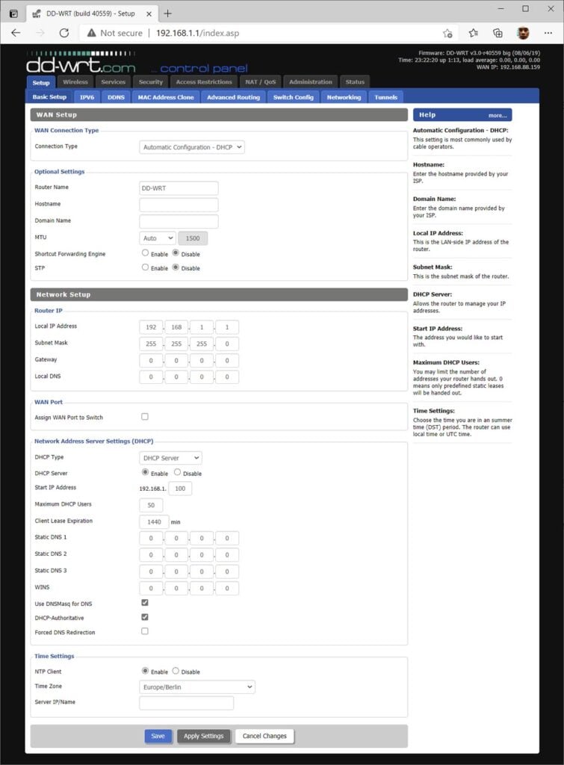Switch to MAC Address Clone sub-tab
Screen dimensions: 564x765
tap(166, 97)
